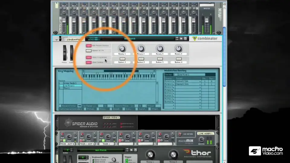
Task: Click the Line Mixer Aux Return knob
Action: 179,134
